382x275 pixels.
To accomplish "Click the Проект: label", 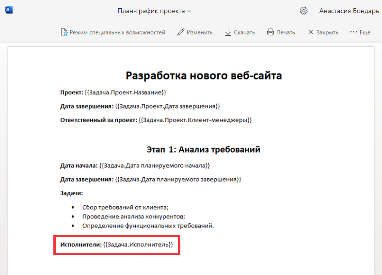I will [72, 92].
